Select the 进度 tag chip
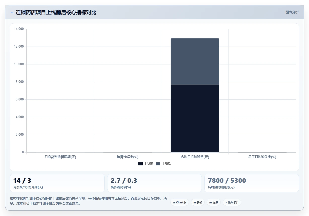Image resolution: width=309 pixels, height=216 pixels. click(214, 202)
